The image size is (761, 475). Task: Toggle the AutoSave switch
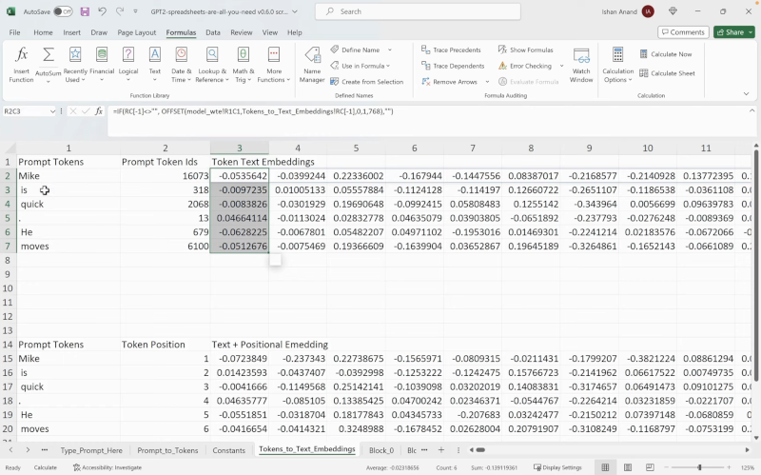tap(63, 11)
